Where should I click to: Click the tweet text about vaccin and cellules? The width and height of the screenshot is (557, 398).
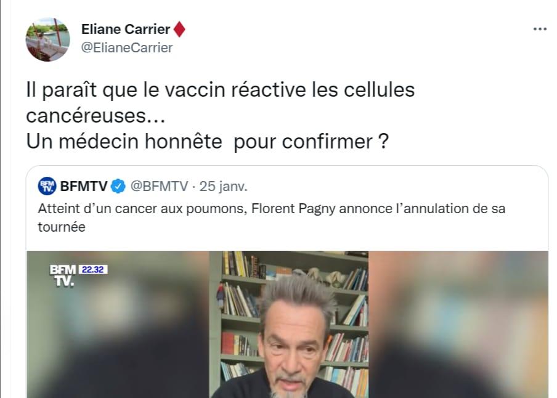pyautogui.click(x=220, y=102)
